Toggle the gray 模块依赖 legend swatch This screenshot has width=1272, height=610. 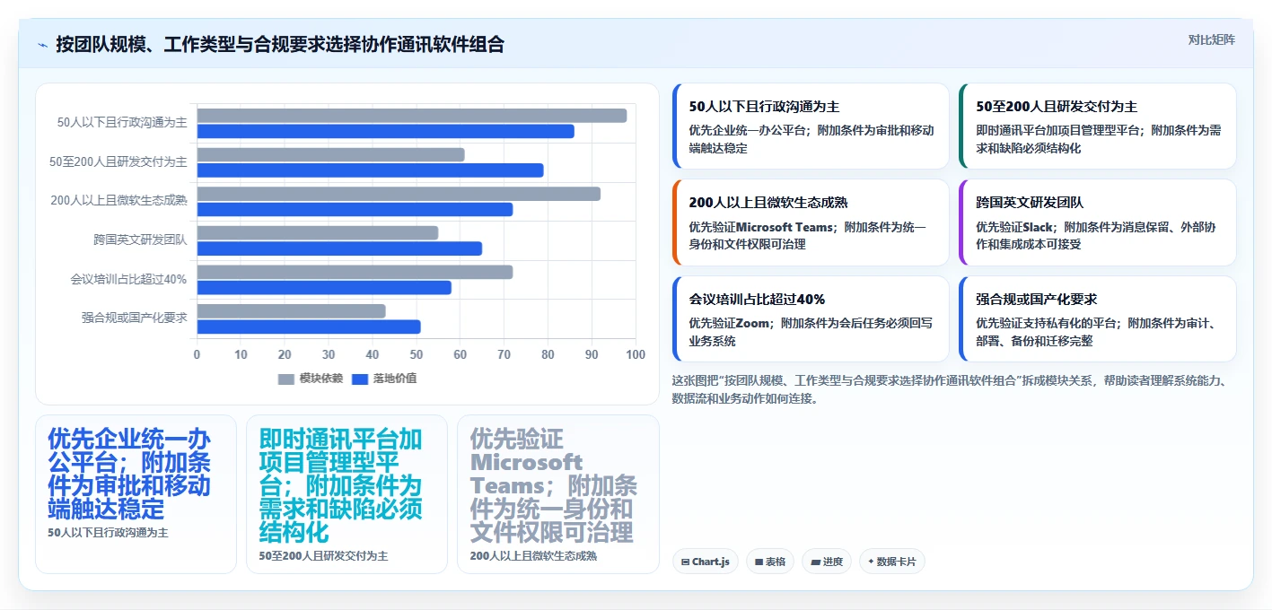click(x=286, y=379)
